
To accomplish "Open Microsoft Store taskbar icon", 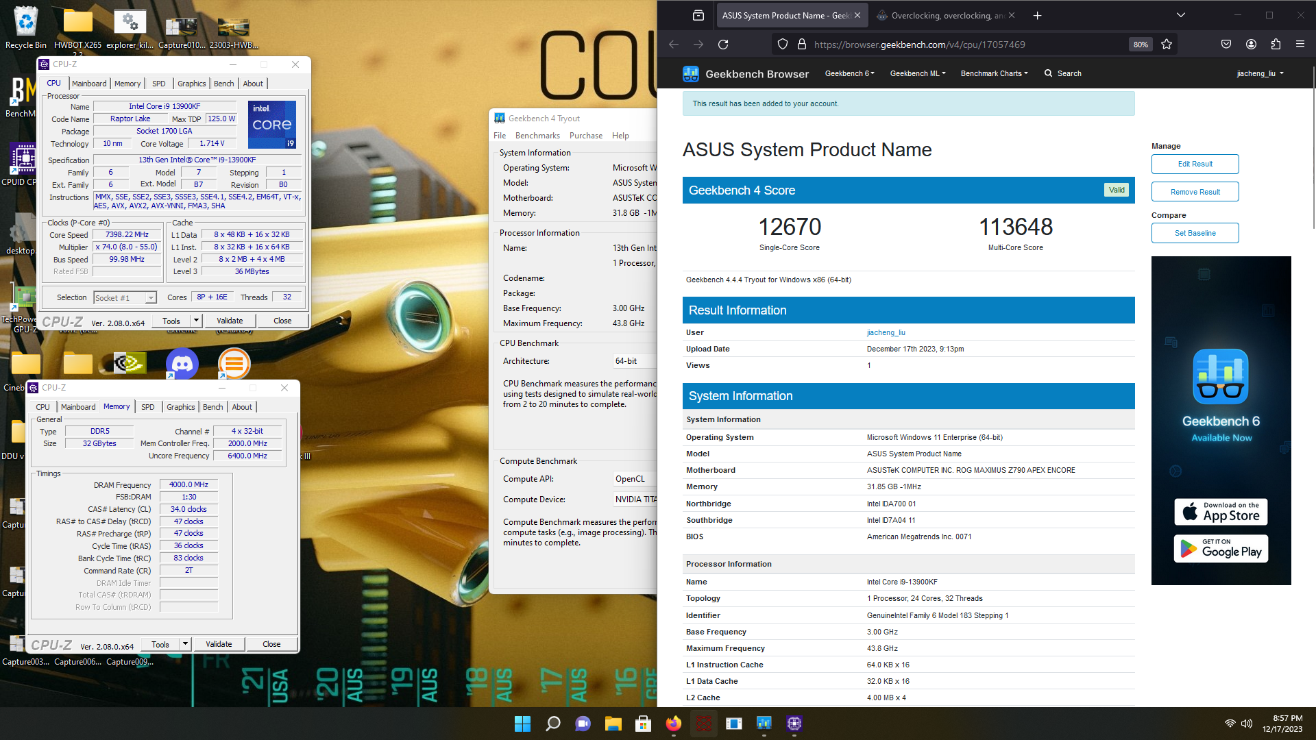I will click(643, 724).
